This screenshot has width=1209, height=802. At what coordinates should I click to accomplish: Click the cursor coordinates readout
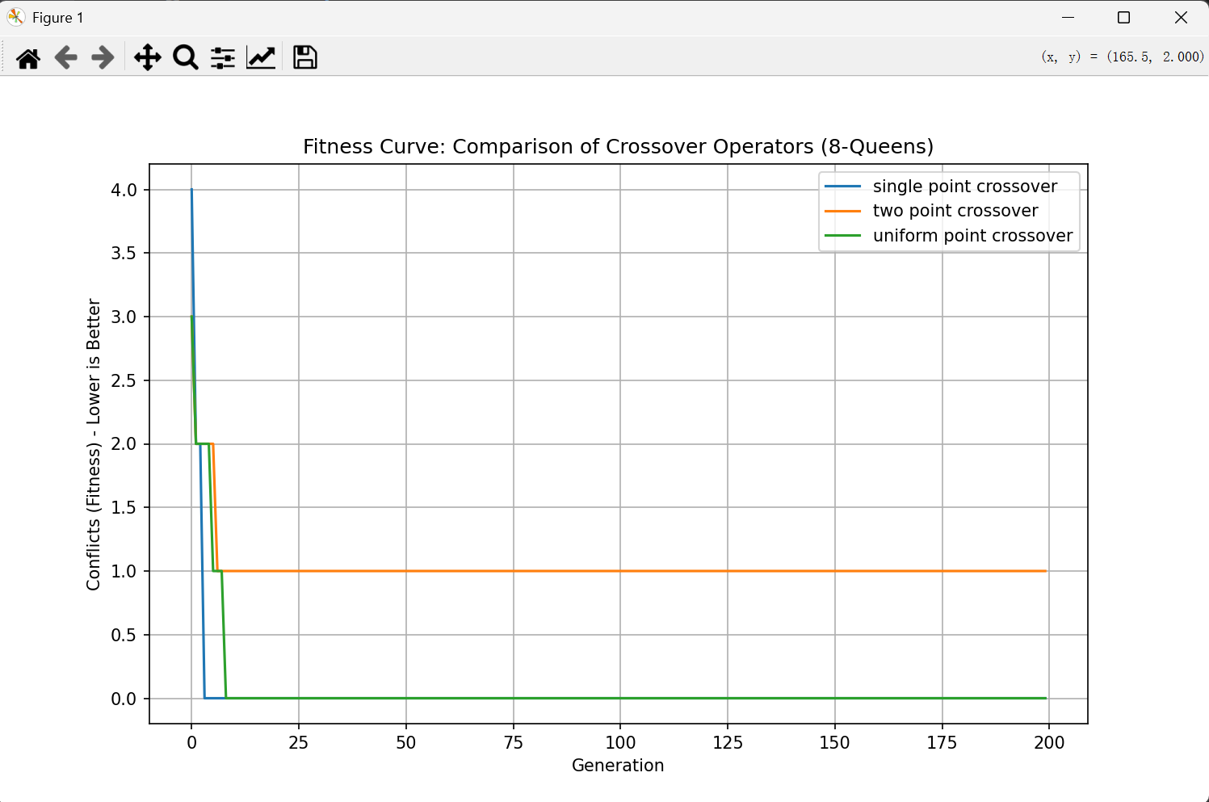[1122, 57]
